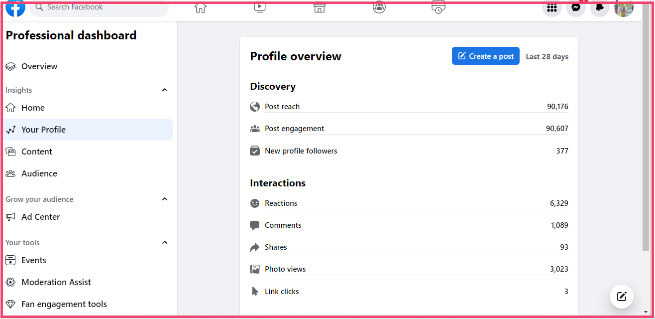Go to the Home feed icon
Image resolution: width=655 pixels, height=319 pixels.
pyautogui.click(x=200, y=8)
